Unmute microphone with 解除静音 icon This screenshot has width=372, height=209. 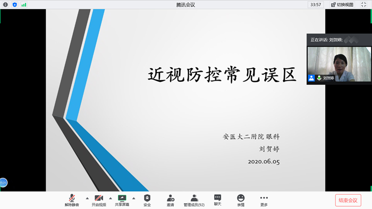pos(72,200)
